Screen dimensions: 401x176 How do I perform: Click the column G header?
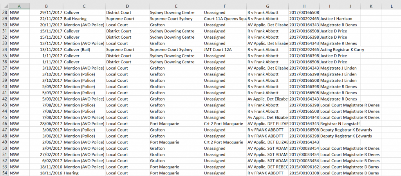tap(267, 6)
